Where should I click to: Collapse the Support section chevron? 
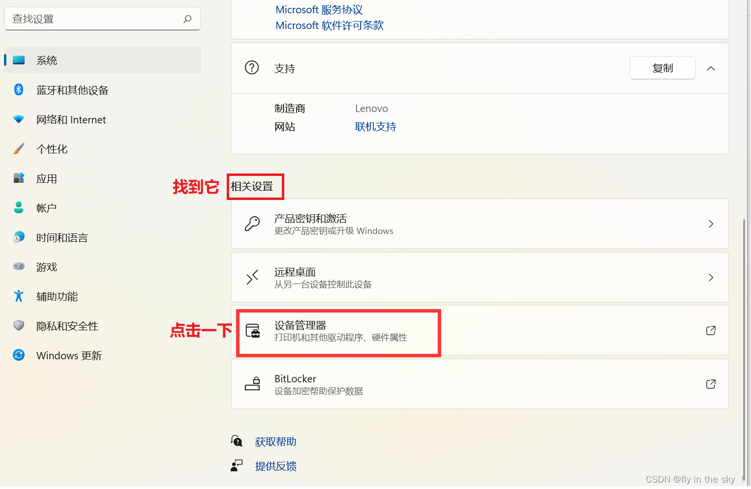(711, 68)
